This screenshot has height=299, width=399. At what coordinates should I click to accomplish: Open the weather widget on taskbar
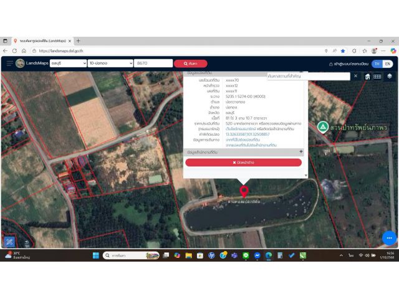17,255
